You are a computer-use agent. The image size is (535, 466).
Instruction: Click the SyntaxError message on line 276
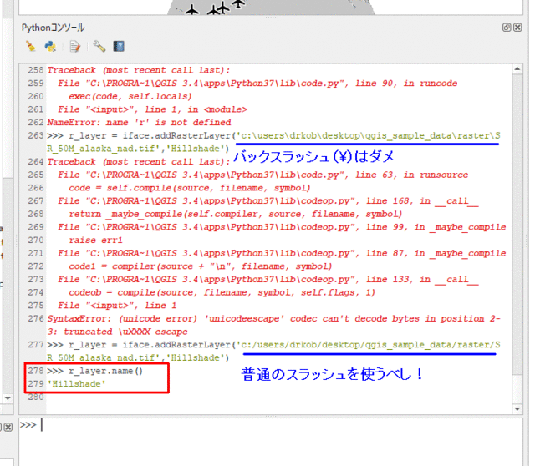point(274,325)
